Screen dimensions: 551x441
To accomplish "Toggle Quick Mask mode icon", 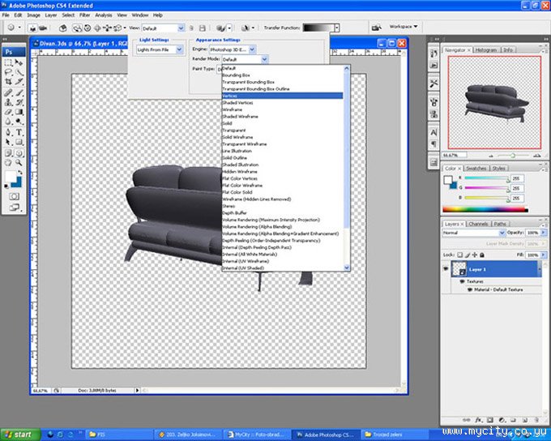I will pyautogui.click(x=14, y=195).
